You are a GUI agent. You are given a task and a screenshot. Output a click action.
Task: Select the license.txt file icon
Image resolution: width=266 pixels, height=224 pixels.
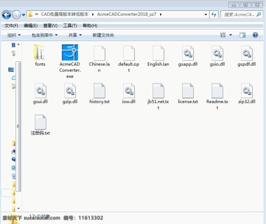188,91
